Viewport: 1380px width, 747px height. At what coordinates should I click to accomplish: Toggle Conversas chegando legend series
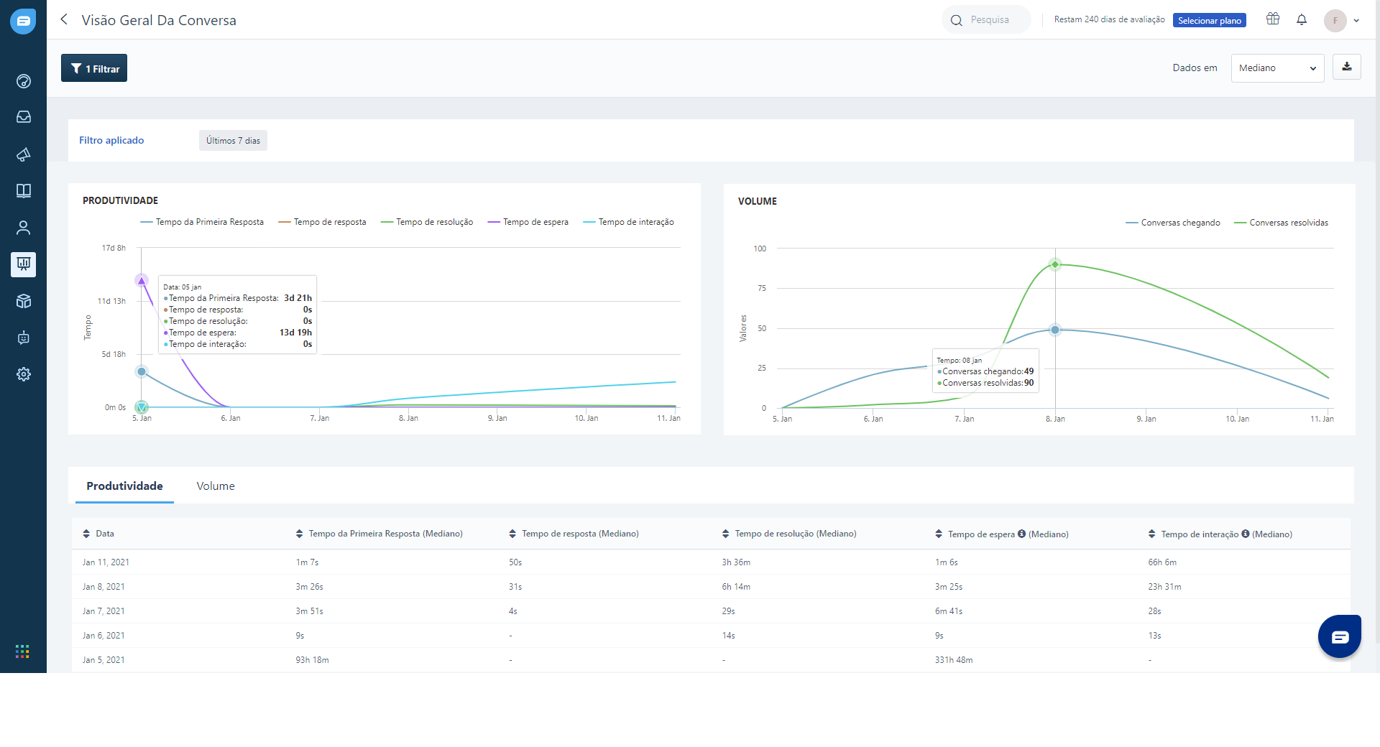[x=1173, y=223]
